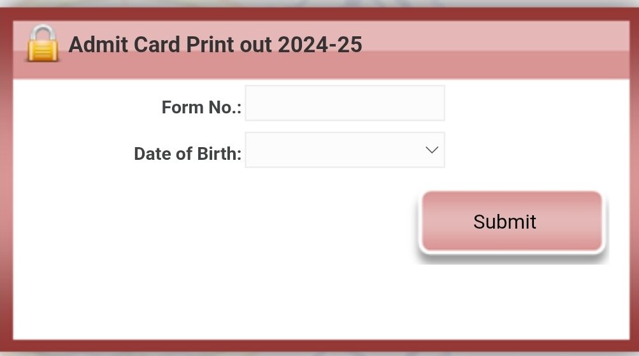Click the 'Form No.:' label
The height and width of the screenshot is (356, 639).
201,108
